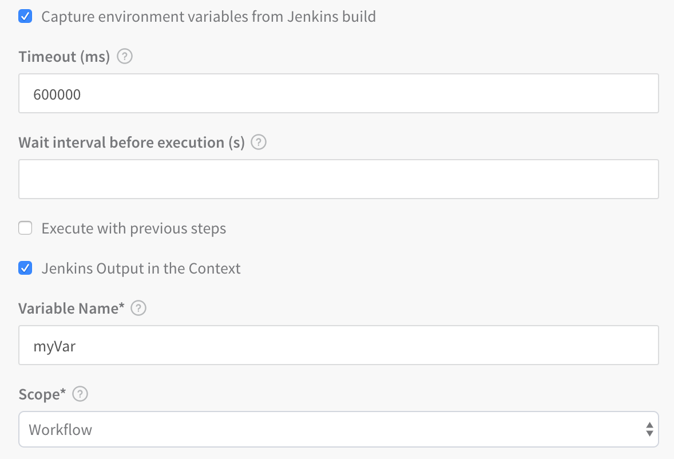Click the Scope* label text
674x459 pixels.
pyautogui.click(x=42, y=394)
